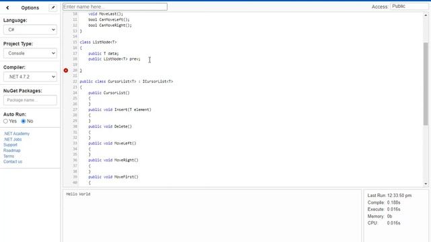Click line 22 public class CursorList<T> declaration
The image size is (431, 242).
pyautogui.click(x=127, y=81)
